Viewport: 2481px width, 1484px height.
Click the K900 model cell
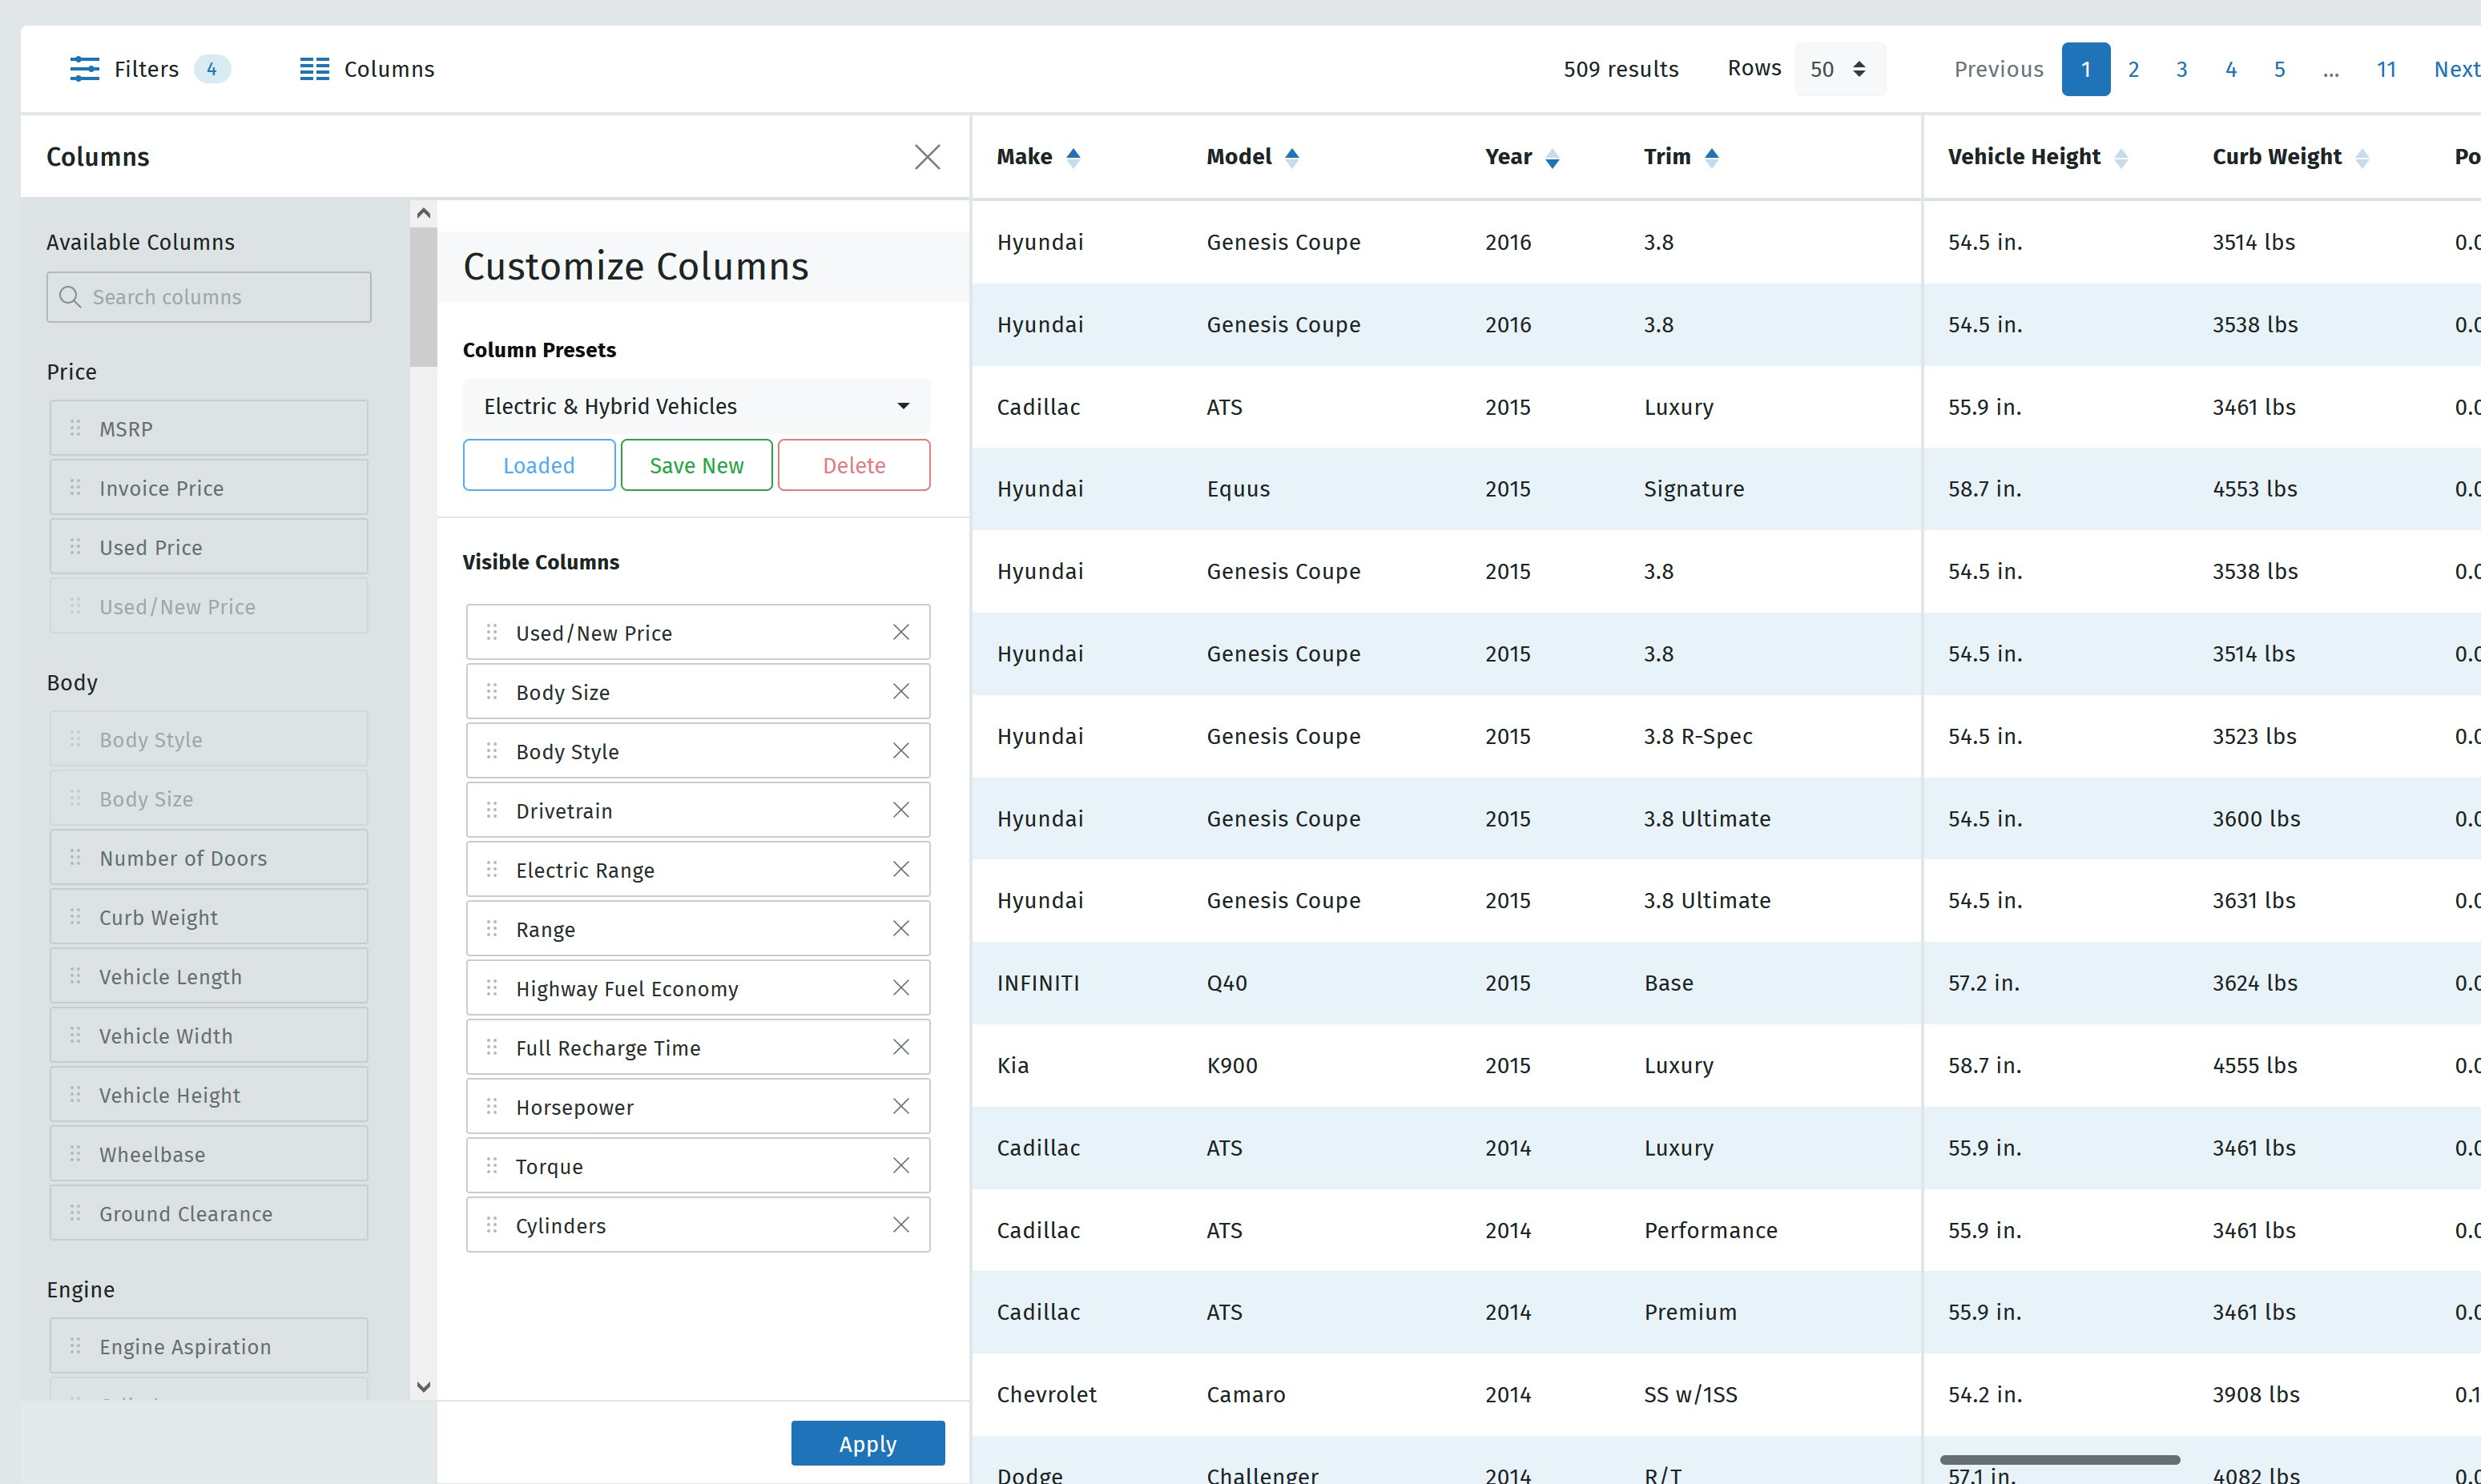click(1232, 1065)
